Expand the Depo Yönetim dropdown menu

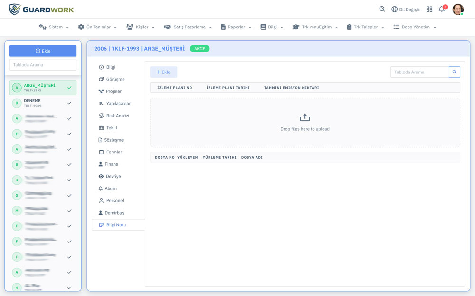click(415, 27)
